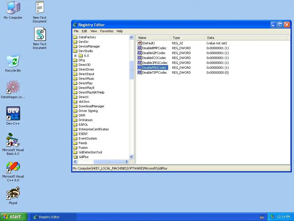
Task: Click the tree horizontal scrollbar thumb
Action: 109,161
